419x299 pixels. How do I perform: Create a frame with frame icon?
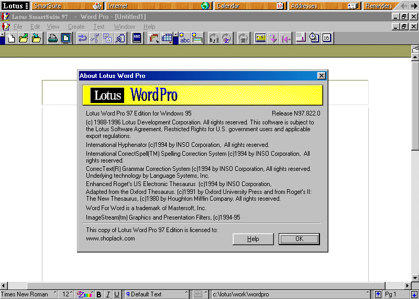click(x=153, y=38)
